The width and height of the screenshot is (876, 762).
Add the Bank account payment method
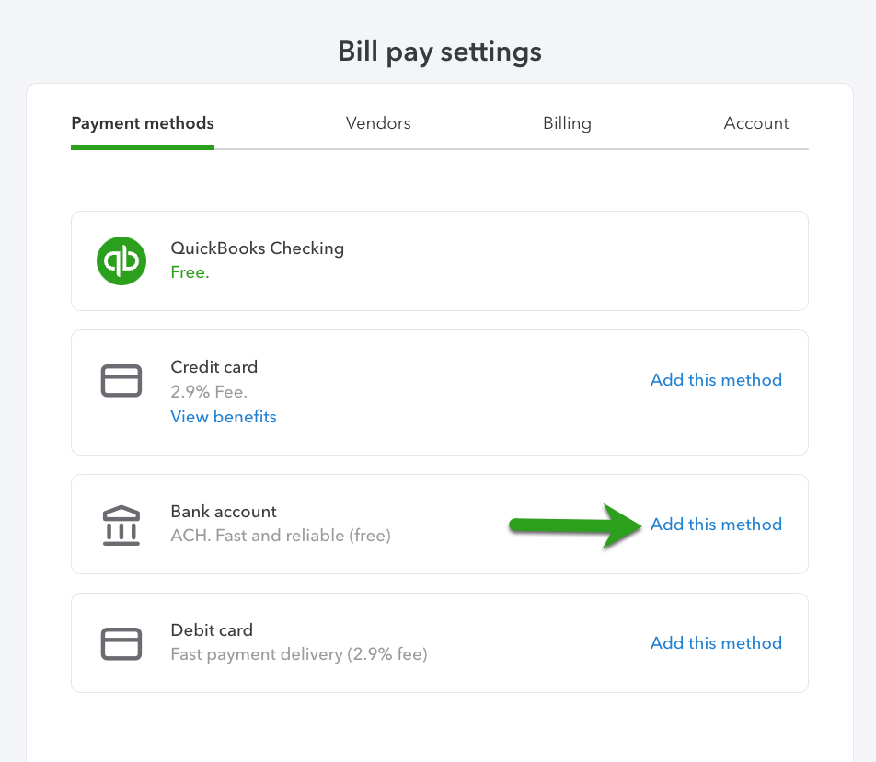click(x=716, y=525)
